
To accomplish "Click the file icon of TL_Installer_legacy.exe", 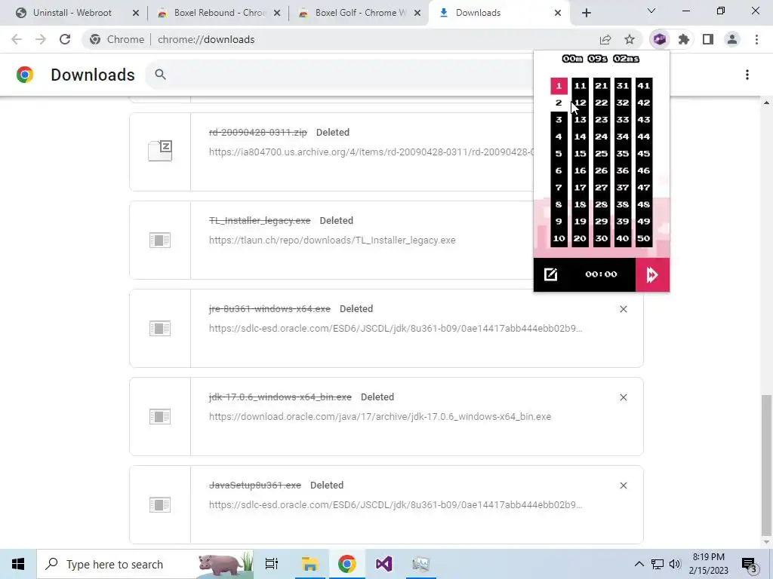I will 160,240.
